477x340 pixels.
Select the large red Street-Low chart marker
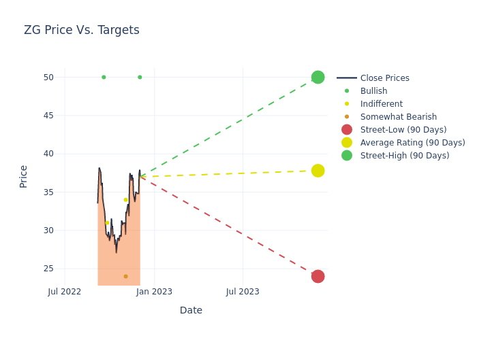(x=318, y=276)
